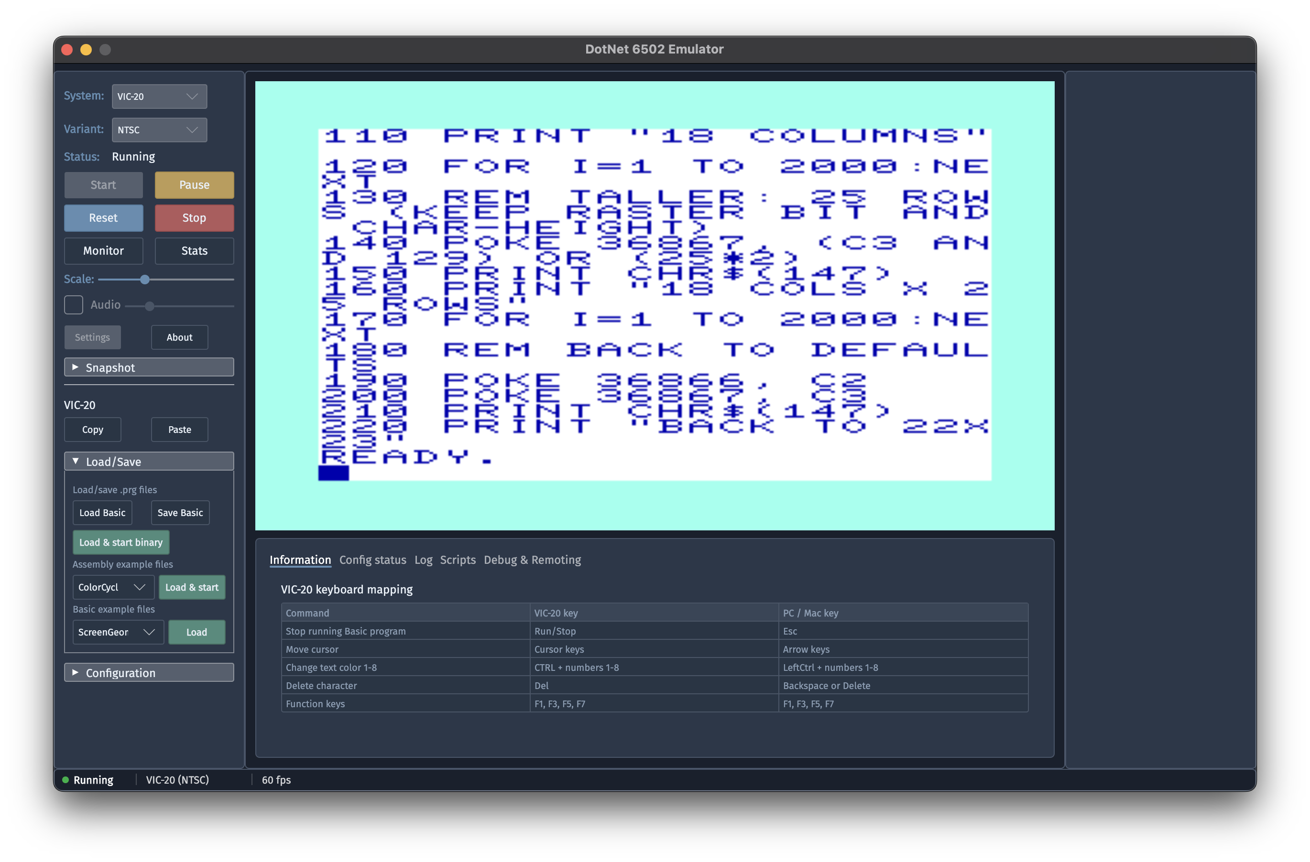Open the System dropdown showing VIC-20
This screenshot has width=1310, height=862.
point(159,96)
